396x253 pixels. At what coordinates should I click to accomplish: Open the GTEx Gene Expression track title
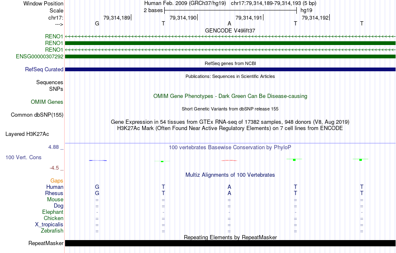230,122
